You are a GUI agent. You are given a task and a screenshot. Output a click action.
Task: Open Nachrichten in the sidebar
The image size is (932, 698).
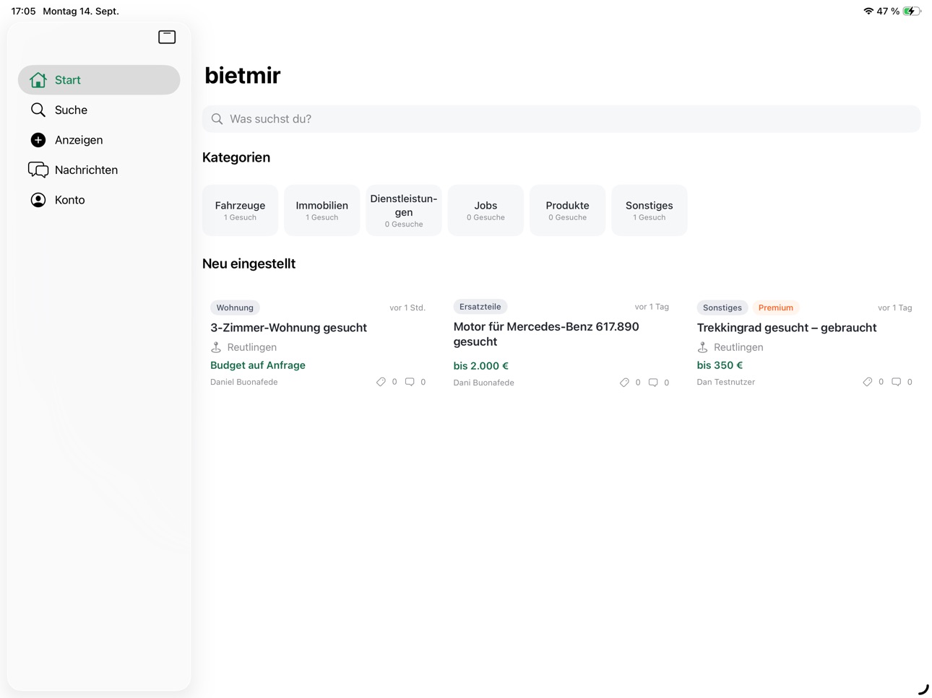pos(99,170)
